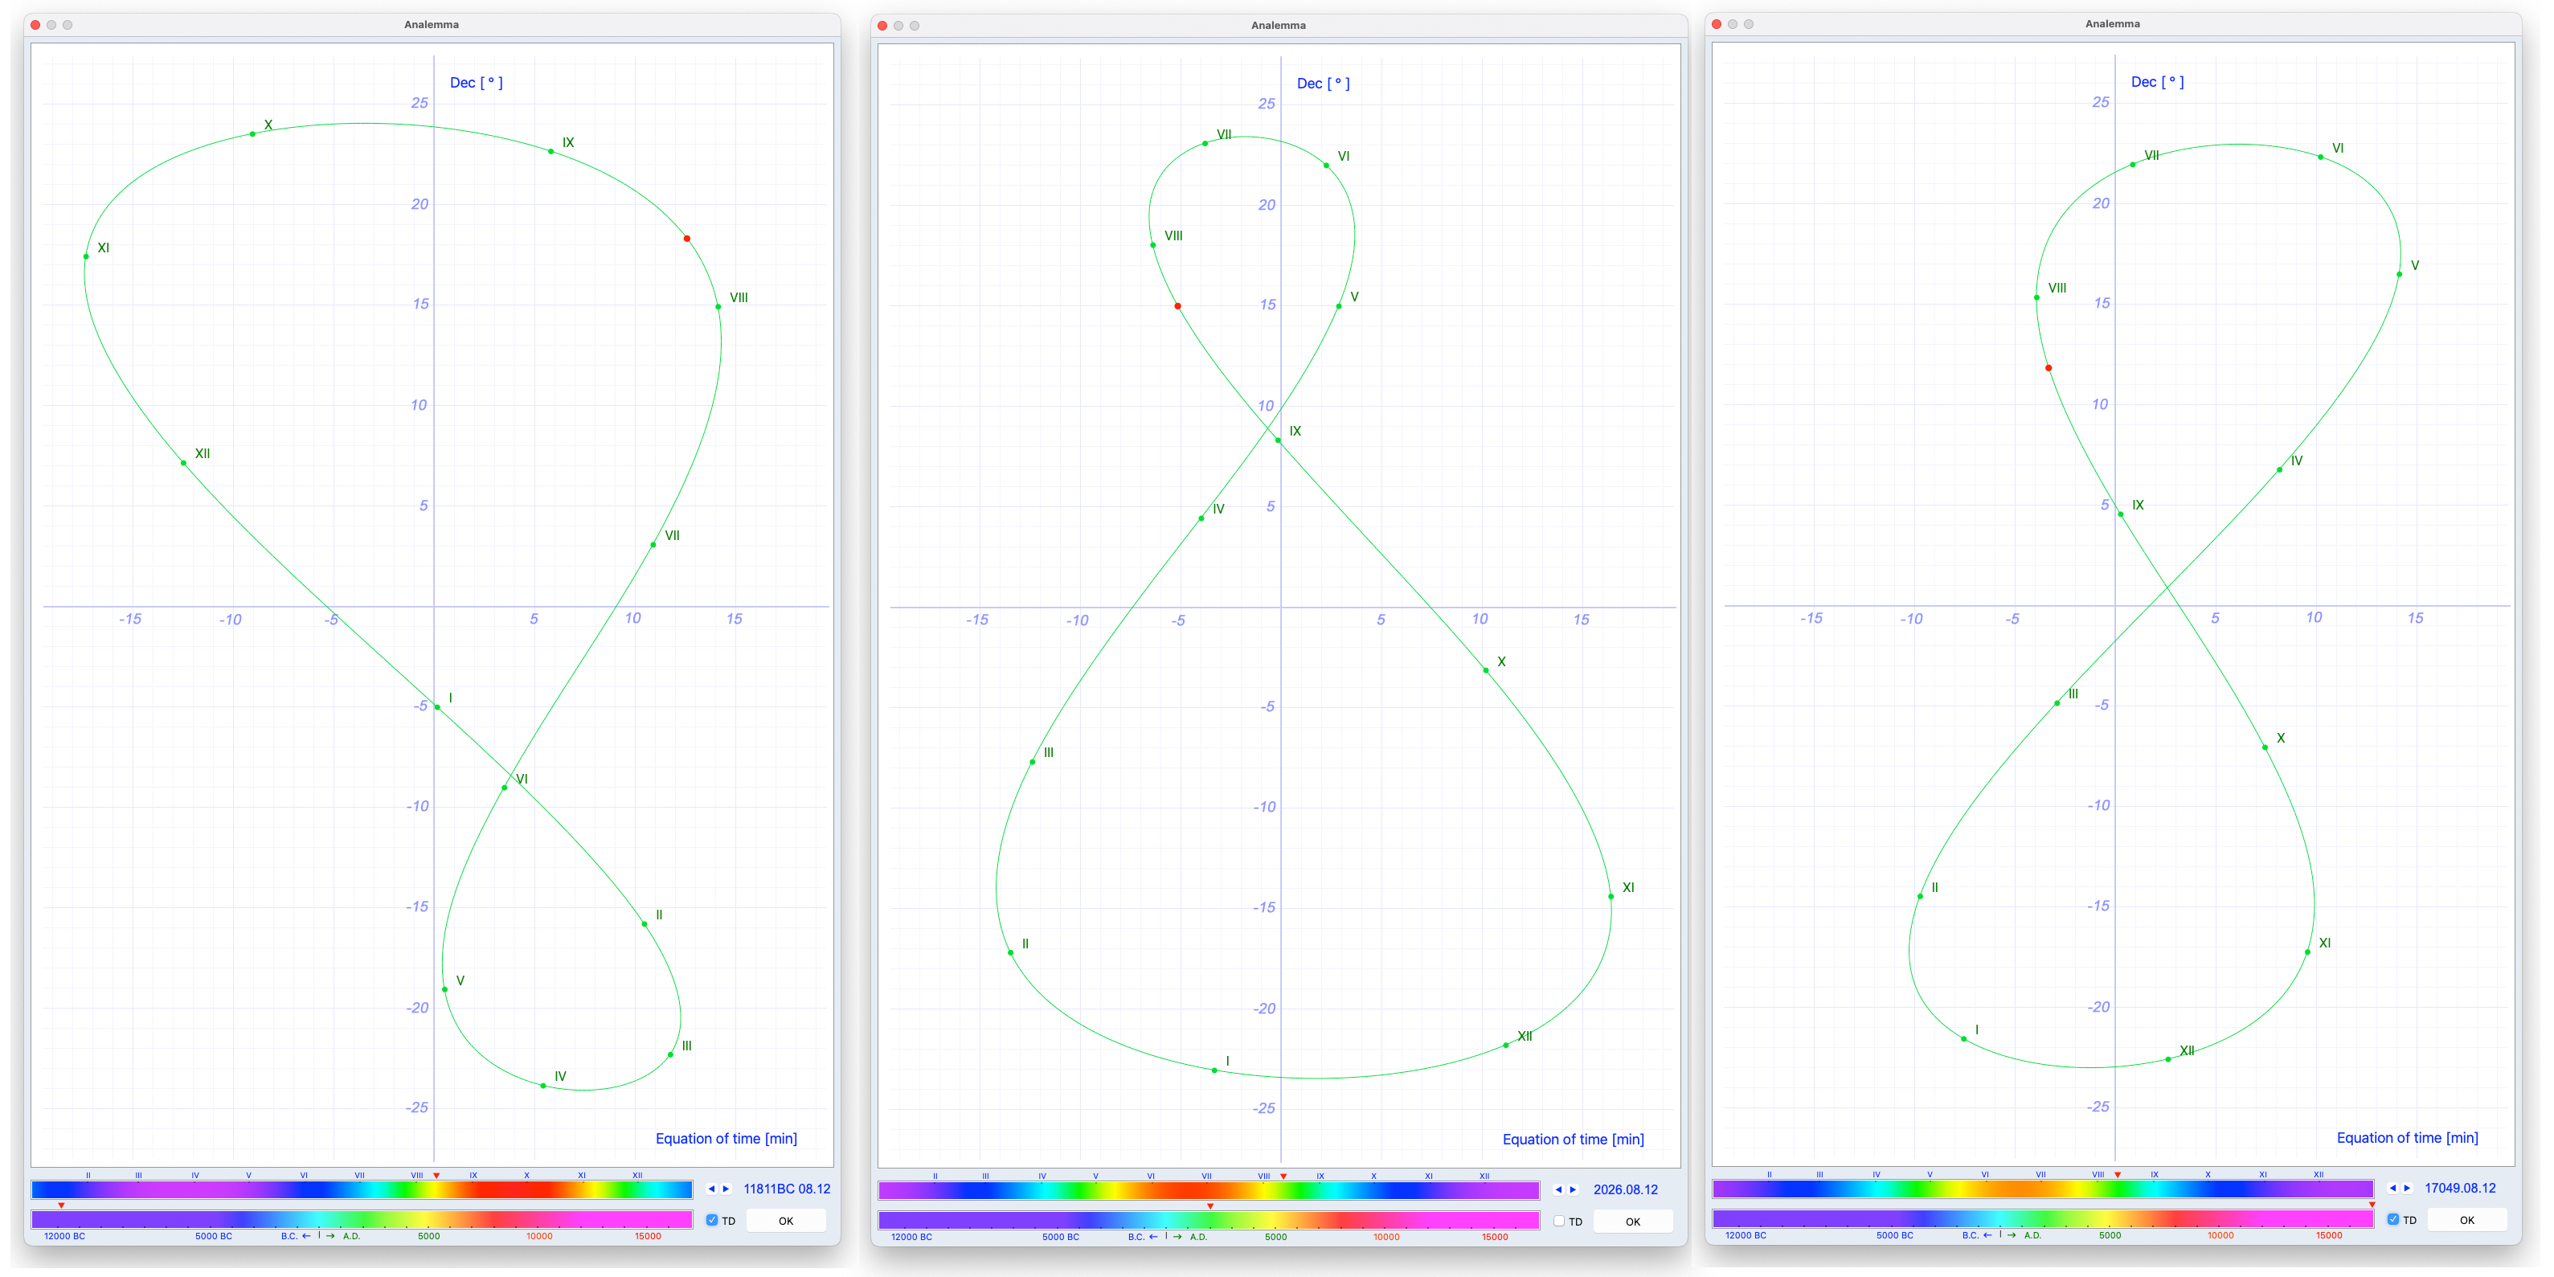
Task: Click red current-date dot in the 2026 analemma
Action: [1178, 306]
